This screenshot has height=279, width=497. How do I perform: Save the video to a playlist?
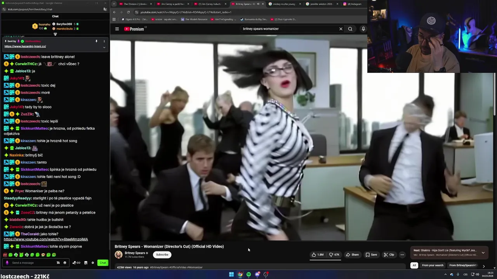pos(371,255)
